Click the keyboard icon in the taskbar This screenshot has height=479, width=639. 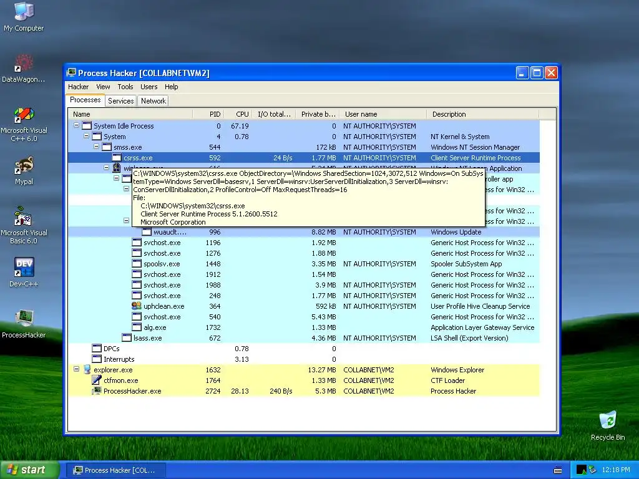558,470
